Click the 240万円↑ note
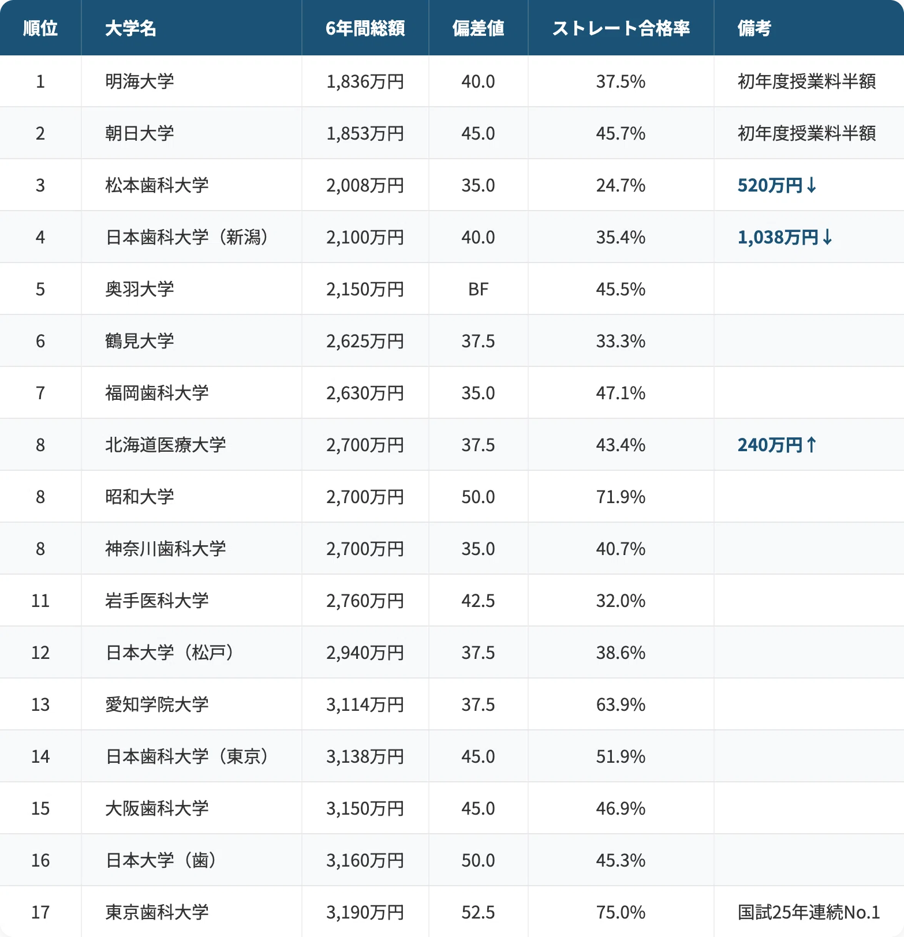 pos(777,445)
